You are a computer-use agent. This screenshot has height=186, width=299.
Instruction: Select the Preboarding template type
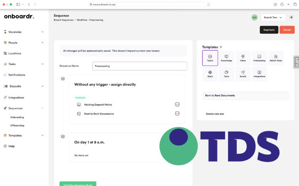[259, 58]
